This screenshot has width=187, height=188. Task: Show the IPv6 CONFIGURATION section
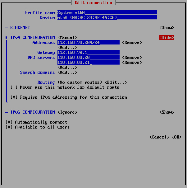tap(166, 112)
